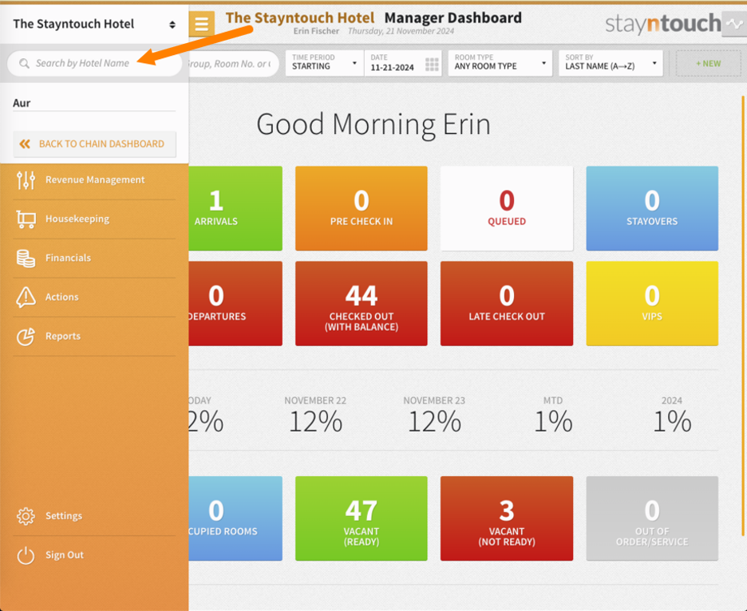
Task: Open the Vacant Not Ready tile
Action: 507,518
